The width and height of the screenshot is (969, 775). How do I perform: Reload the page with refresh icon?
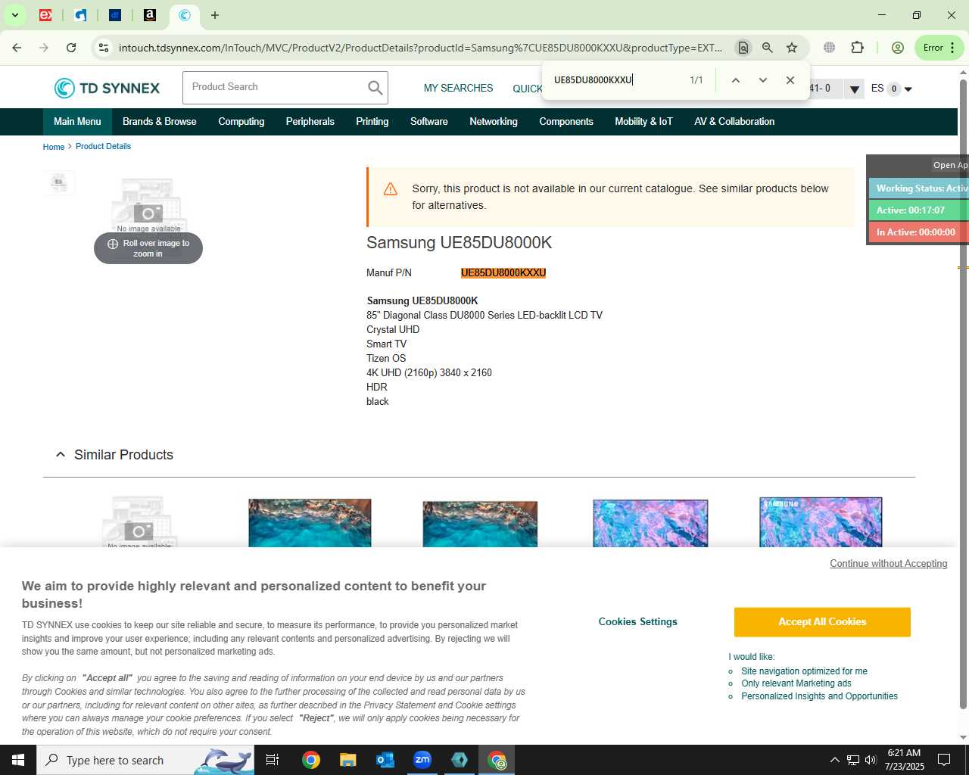(71, 48)
